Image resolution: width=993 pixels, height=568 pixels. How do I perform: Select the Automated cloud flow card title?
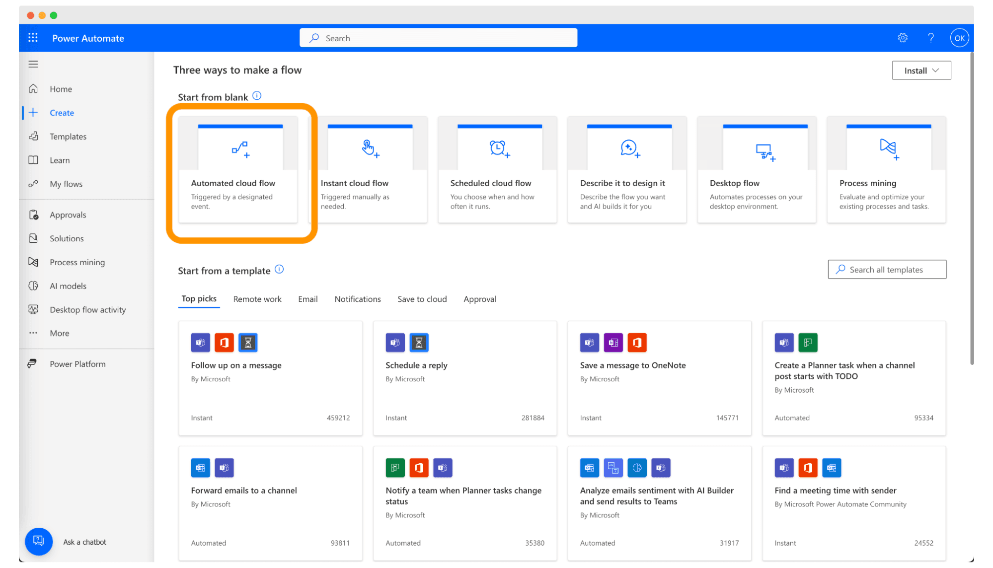233,183
